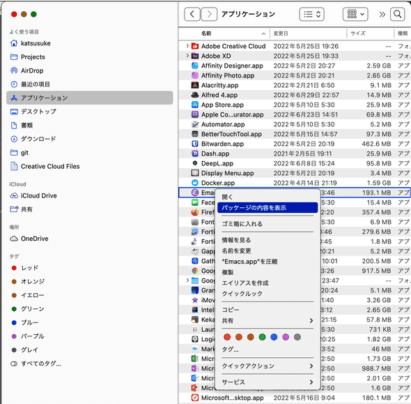Expand the Adobe XD folder
411x404 pixels.
point(187,56)
